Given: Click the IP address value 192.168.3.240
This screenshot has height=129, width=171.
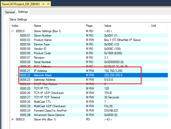Looking at the screenshot, I should tap(113, 71).
